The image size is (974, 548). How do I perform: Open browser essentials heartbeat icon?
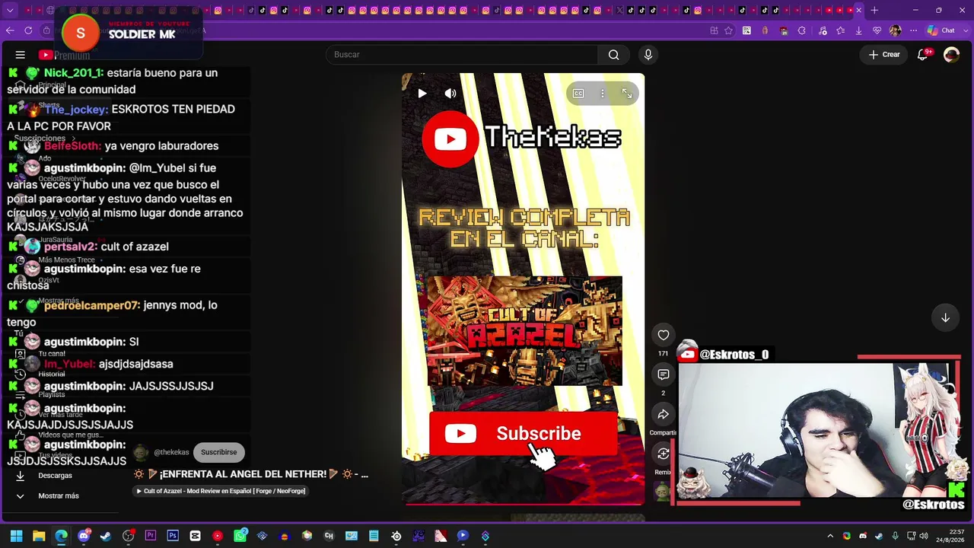[877, 30]
